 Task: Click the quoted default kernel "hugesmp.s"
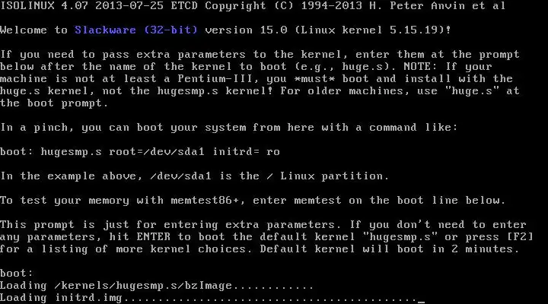(400, 237)
